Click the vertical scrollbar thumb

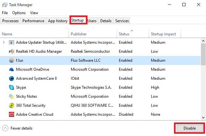[203, 54]
